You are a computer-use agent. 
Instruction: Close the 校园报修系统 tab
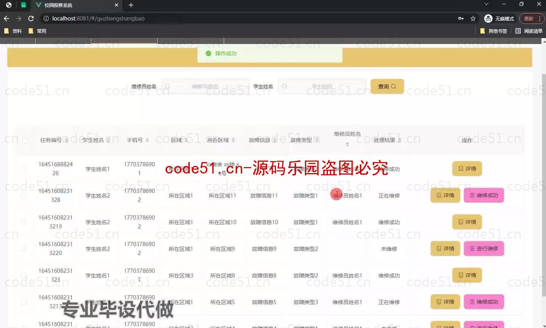point(116,5)
